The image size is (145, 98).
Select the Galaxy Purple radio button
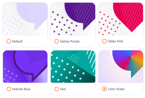(56, 41)
